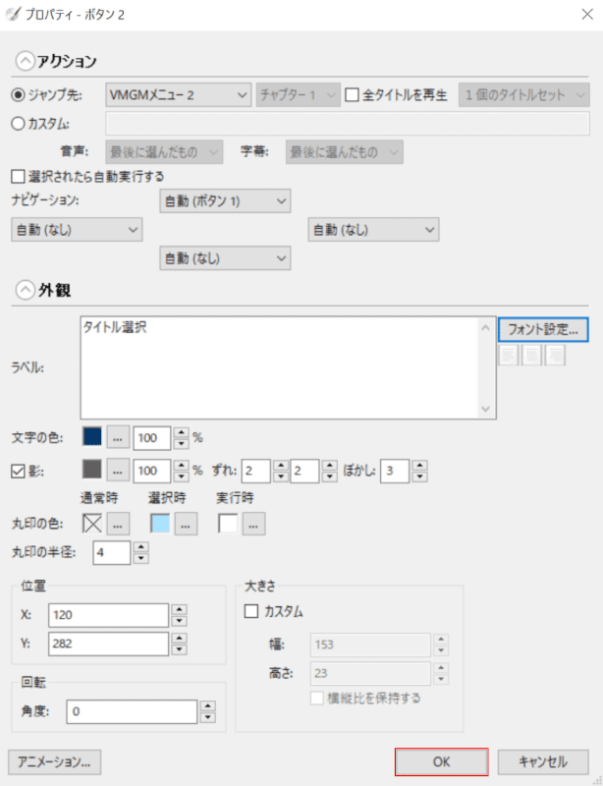The image size is (603, 786).
Task: Click the キャンセル button
Action: (x=543, y=762)
